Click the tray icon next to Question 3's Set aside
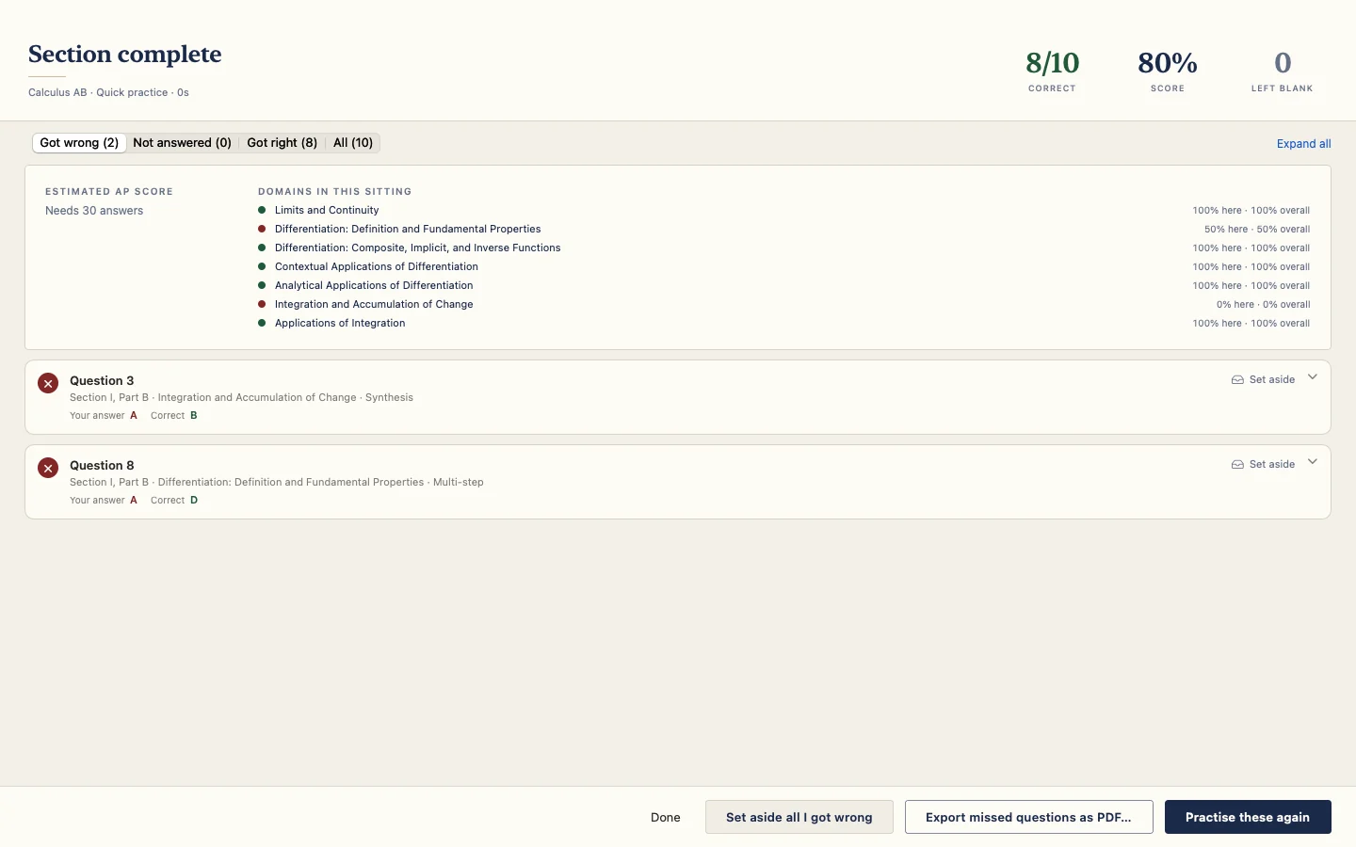The width and height of the screenshot is (1356, 847). (x=1237, y=380)
